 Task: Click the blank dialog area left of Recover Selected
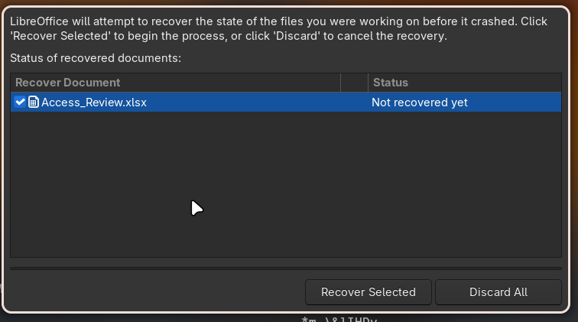point(153,291)
